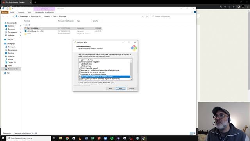Click the Back arrow in Explorer navigation
Viewport: 250px width, 141px height.
[x=4, y=16]
